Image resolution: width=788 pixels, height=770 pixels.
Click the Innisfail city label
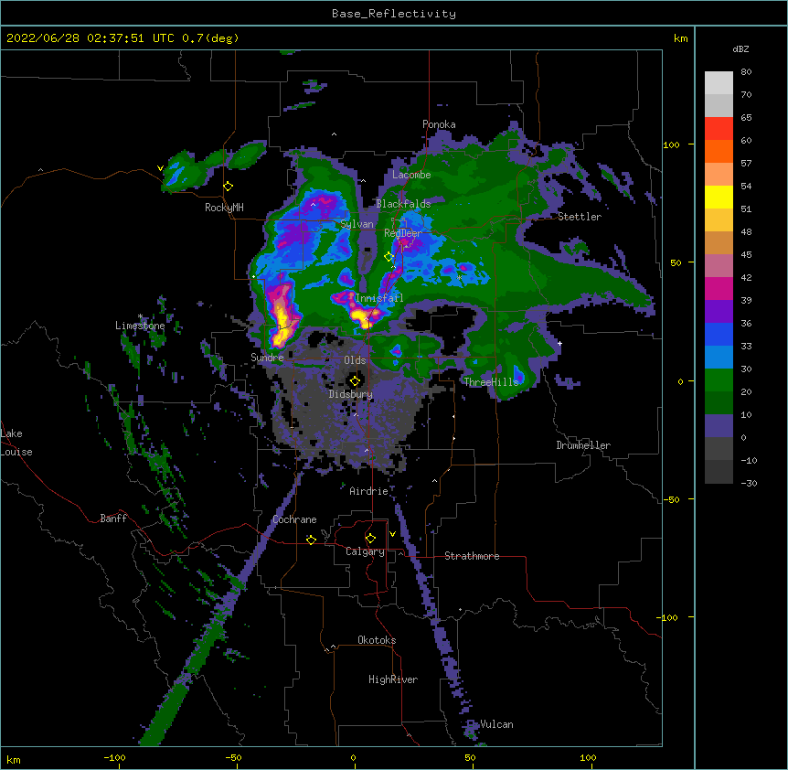379,298
